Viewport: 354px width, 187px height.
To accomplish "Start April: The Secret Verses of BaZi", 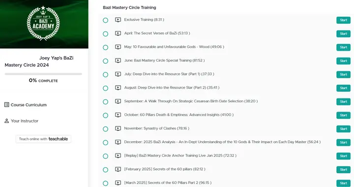I will click(343, 33).
